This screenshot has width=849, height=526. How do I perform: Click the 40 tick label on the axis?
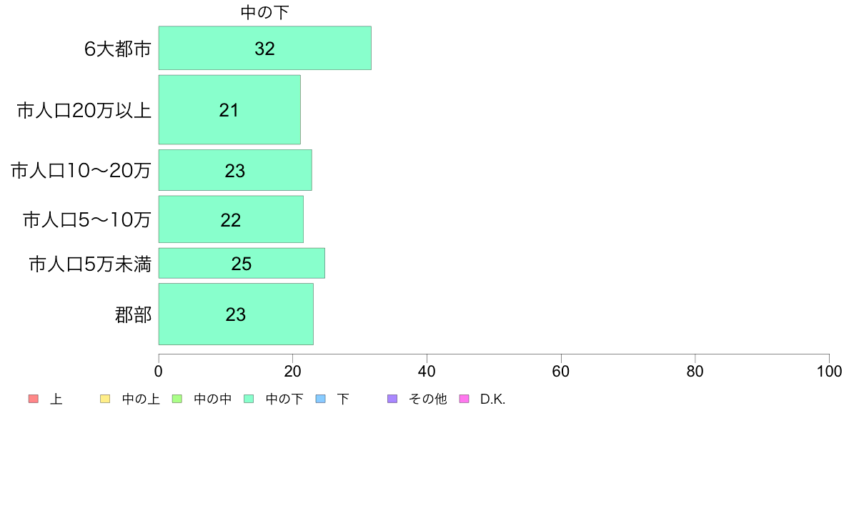427,371
